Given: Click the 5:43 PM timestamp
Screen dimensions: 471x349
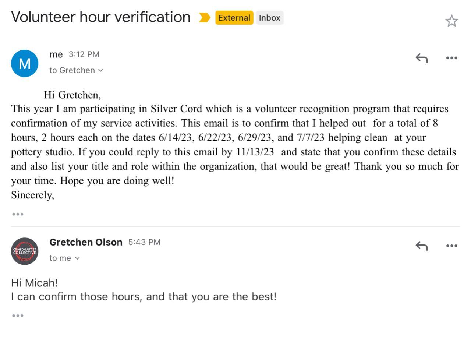Looking at the screenshot, I should pos(144,242).
